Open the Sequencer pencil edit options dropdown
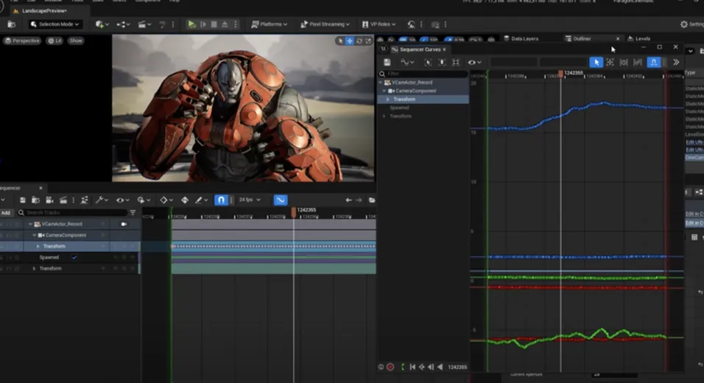 201,200
